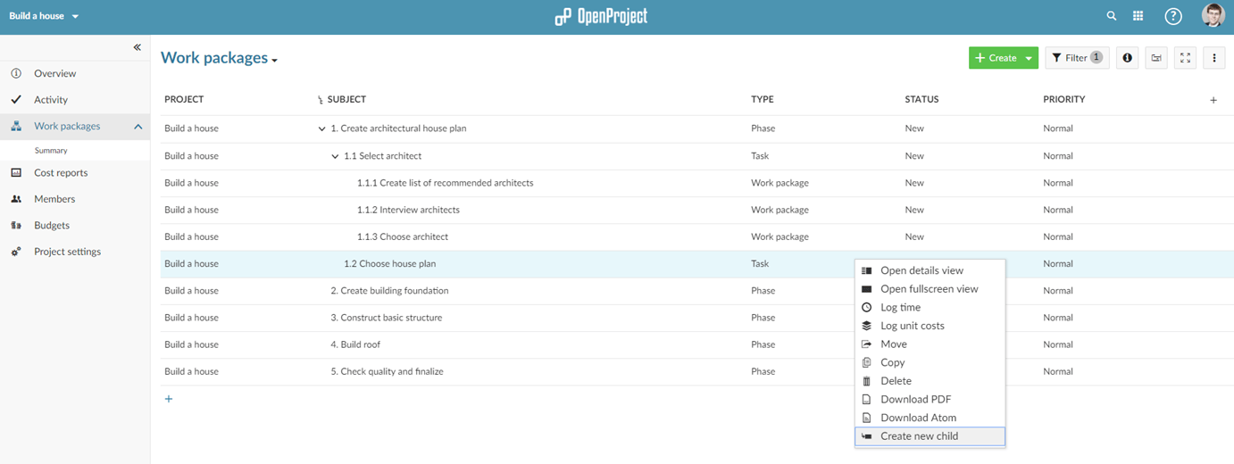This screenshot has width=1234, height=464.
Task: Open the help question mark menu
Action: [x=1173, y=16]
